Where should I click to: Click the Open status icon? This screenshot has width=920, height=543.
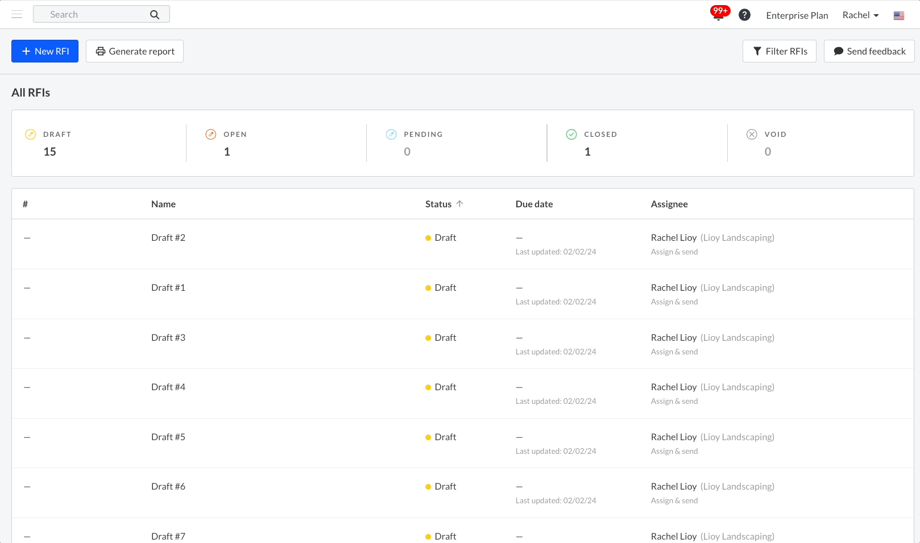pyautogui.click(x=211, y=135)
